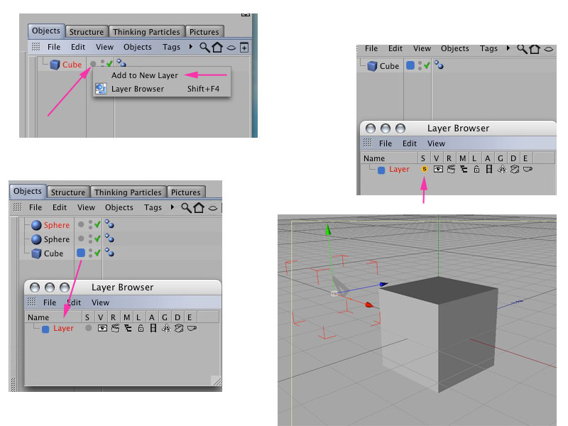Select the black-labeled Sphere object

(57, 239)
